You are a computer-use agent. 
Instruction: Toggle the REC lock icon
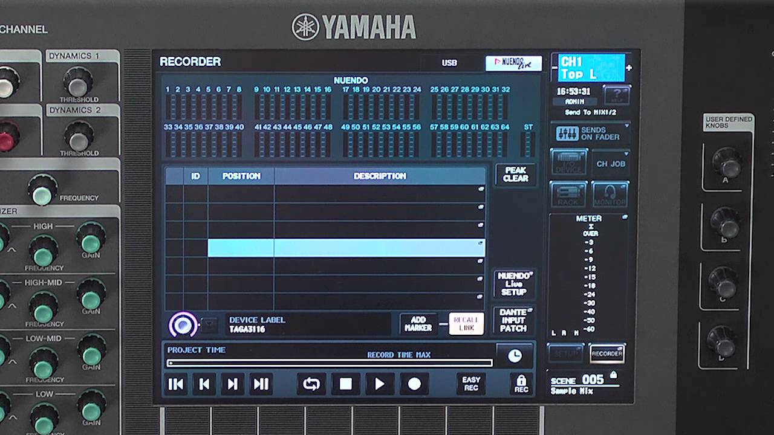tap(521, 384)
